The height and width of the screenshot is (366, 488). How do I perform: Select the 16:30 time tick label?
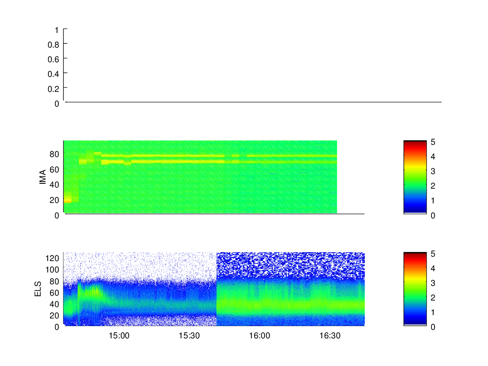330,336
